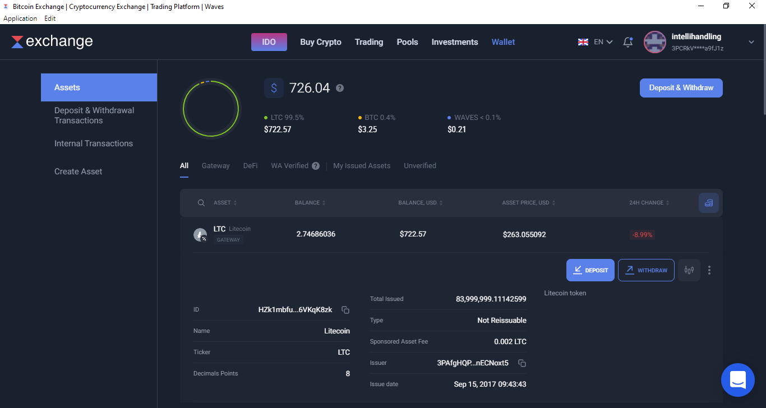Open the Application menu
The image size is (766, 408).
tap(20, 18)
